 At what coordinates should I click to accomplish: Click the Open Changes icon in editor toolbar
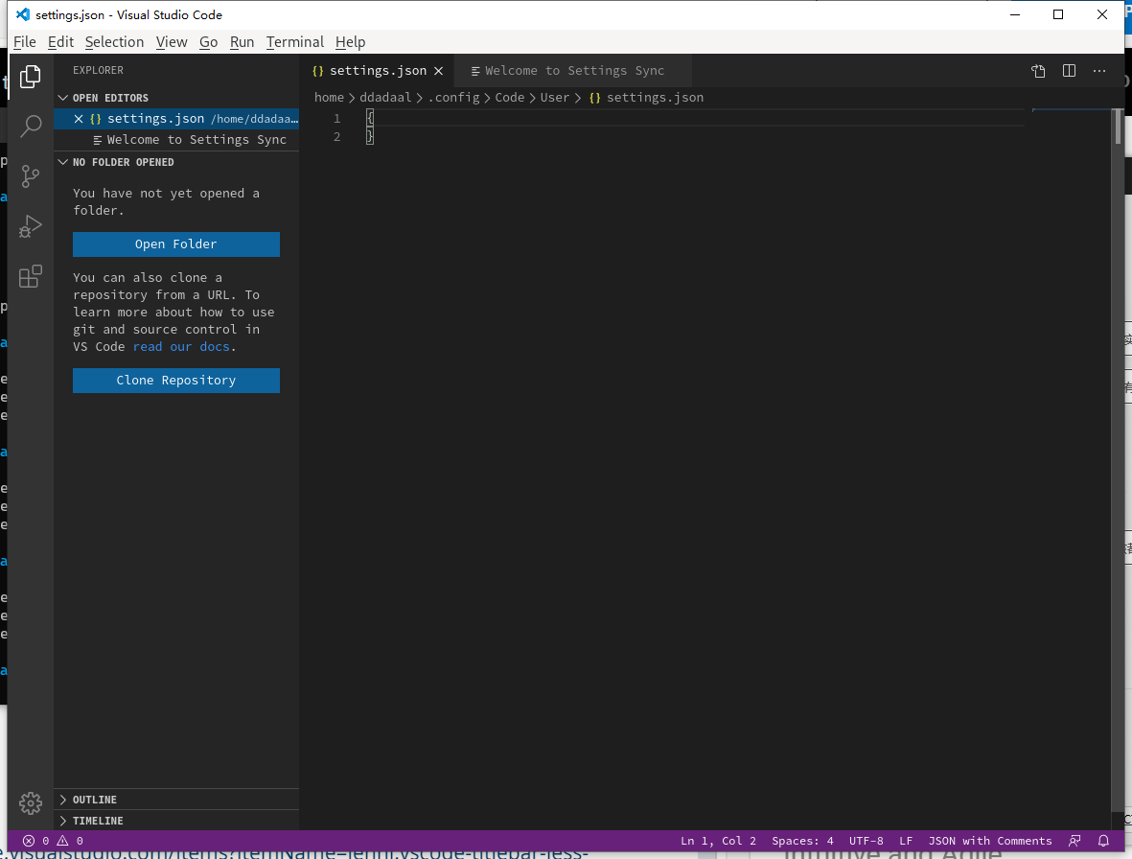pos(1038,70)
